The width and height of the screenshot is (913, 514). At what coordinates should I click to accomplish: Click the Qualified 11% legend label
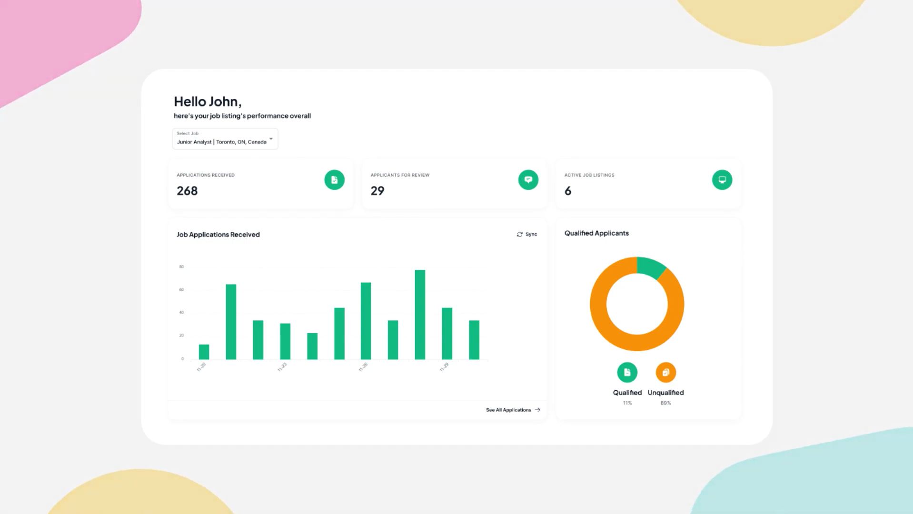click(x=627, y=397)
